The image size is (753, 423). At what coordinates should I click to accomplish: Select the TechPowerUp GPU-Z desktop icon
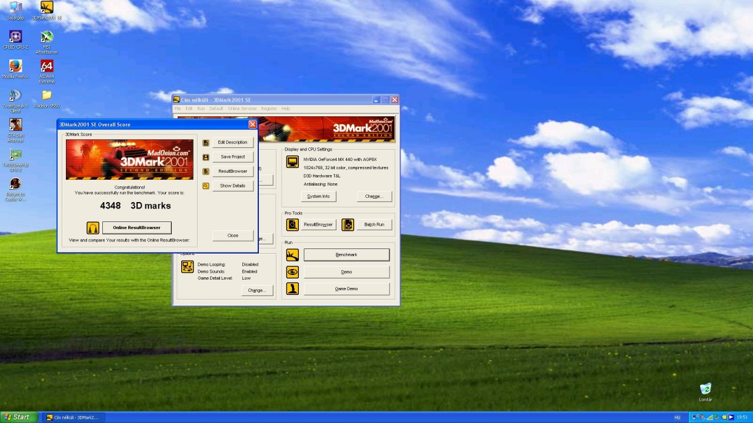click(x=15, y=159)
